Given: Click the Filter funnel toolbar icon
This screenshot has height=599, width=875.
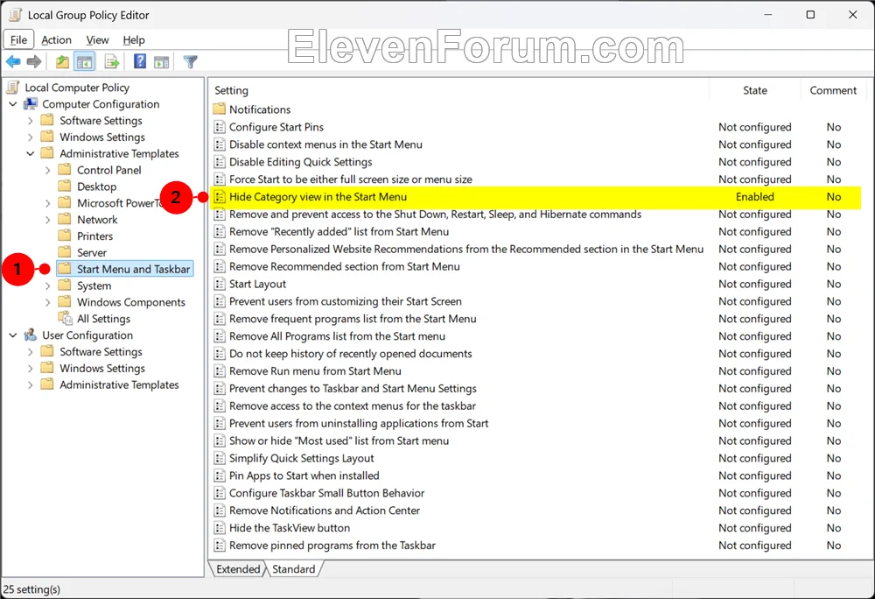Looking at the screenshot, I should click(x=190, y=61).
